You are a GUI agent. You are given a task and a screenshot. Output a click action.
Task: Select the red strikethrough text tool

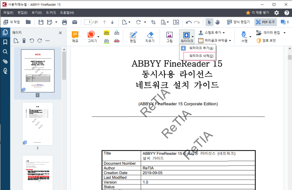[x=117, y=41]
